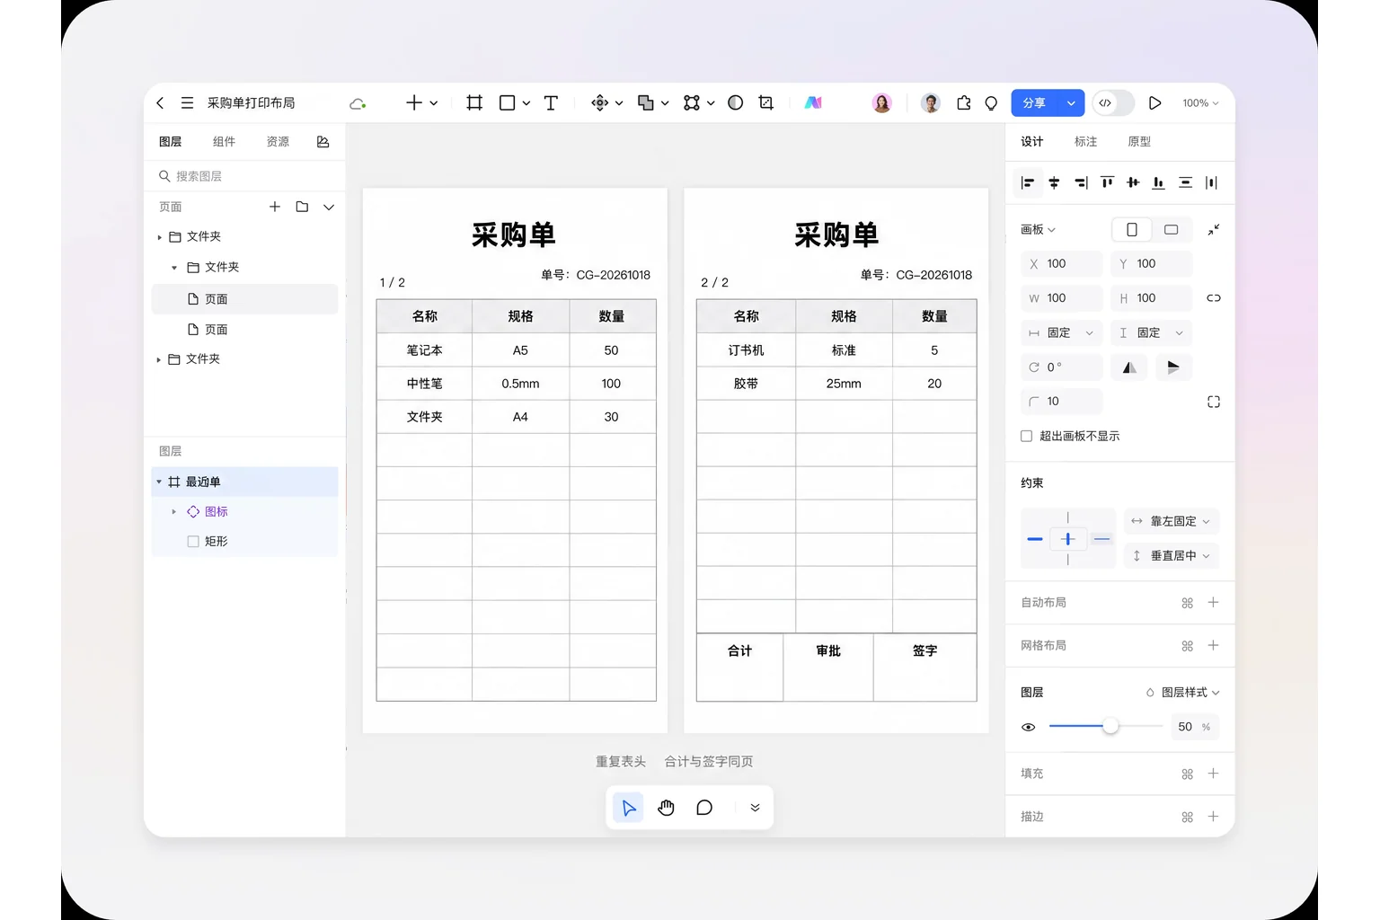Image resolution: width=1380 pixels, height=920 pixels.
Task: Open the hamburger main menu
Action: (187, 103)
